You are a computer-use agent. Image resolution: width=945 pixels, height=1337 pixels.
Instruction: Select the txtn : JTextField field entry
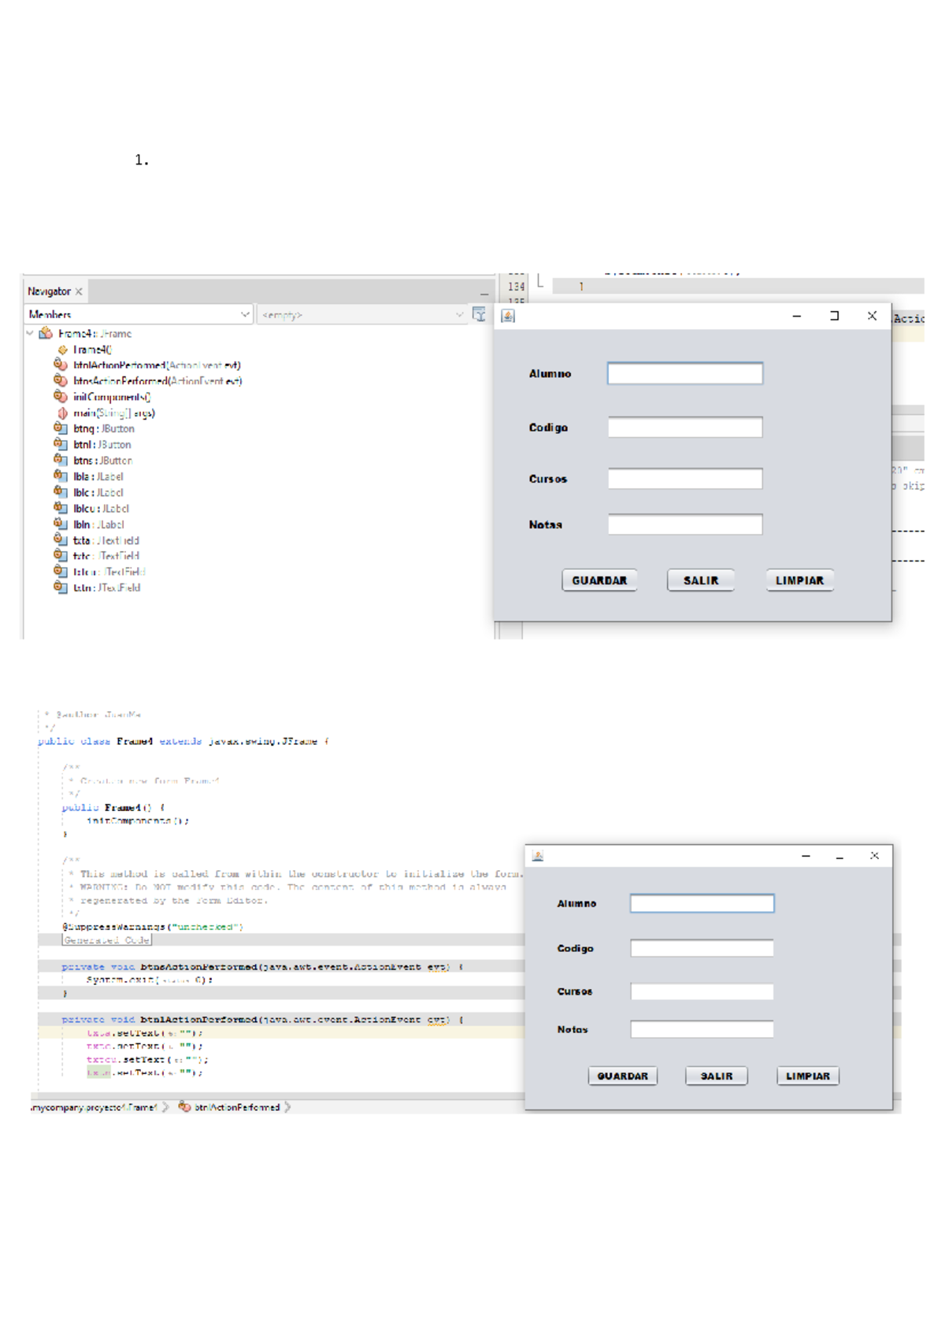tap(106, 587)
